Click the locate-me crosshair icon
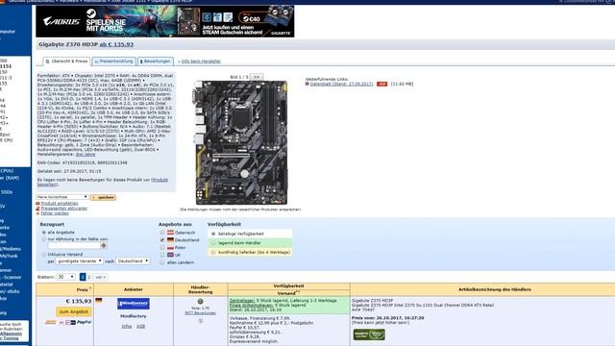Viewport: 615px width, 346px height. pyautogui.click(x=104, y=246)
